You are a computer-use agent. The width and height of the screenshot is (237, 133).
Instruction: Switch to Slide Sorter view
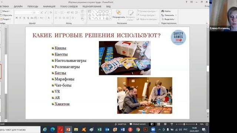pyautogui.click(x=159, y=124)
